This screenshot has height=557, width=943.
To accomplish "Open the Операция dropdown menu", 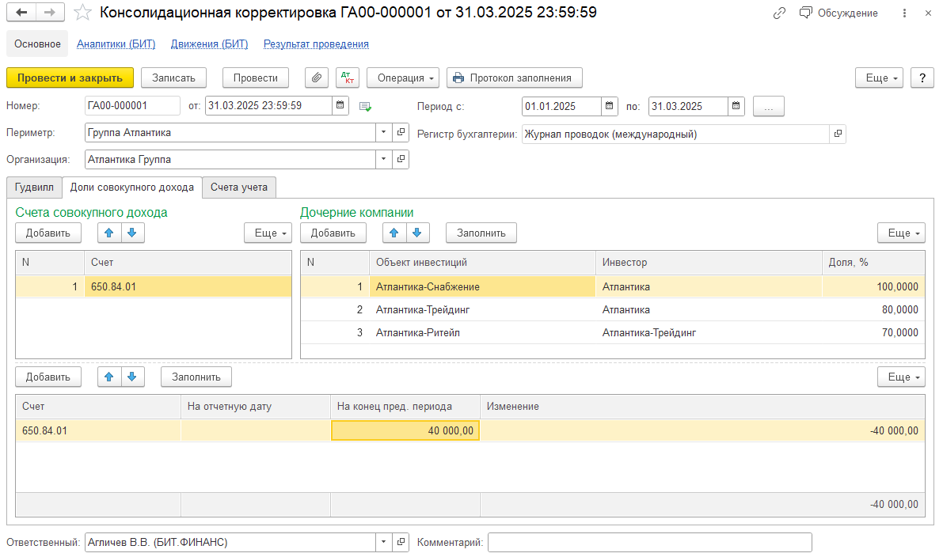I will click(403, 78).
